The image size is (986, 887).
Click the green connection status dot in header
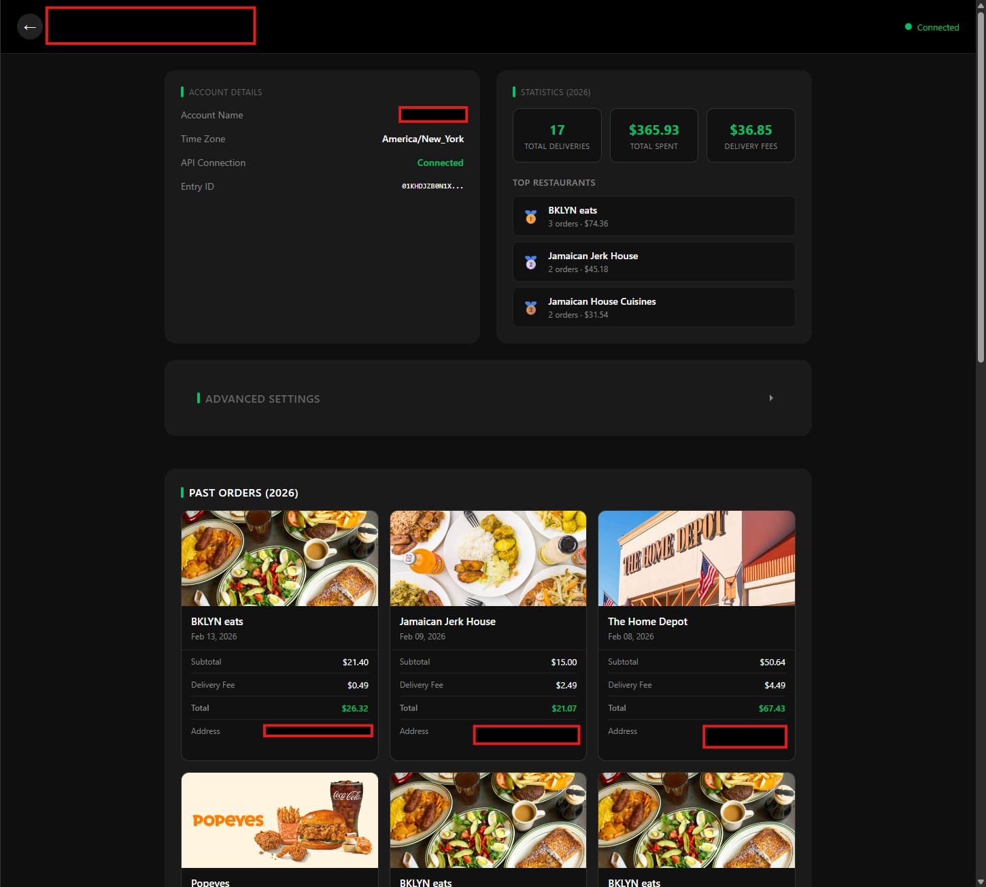(x=908, y=27)
